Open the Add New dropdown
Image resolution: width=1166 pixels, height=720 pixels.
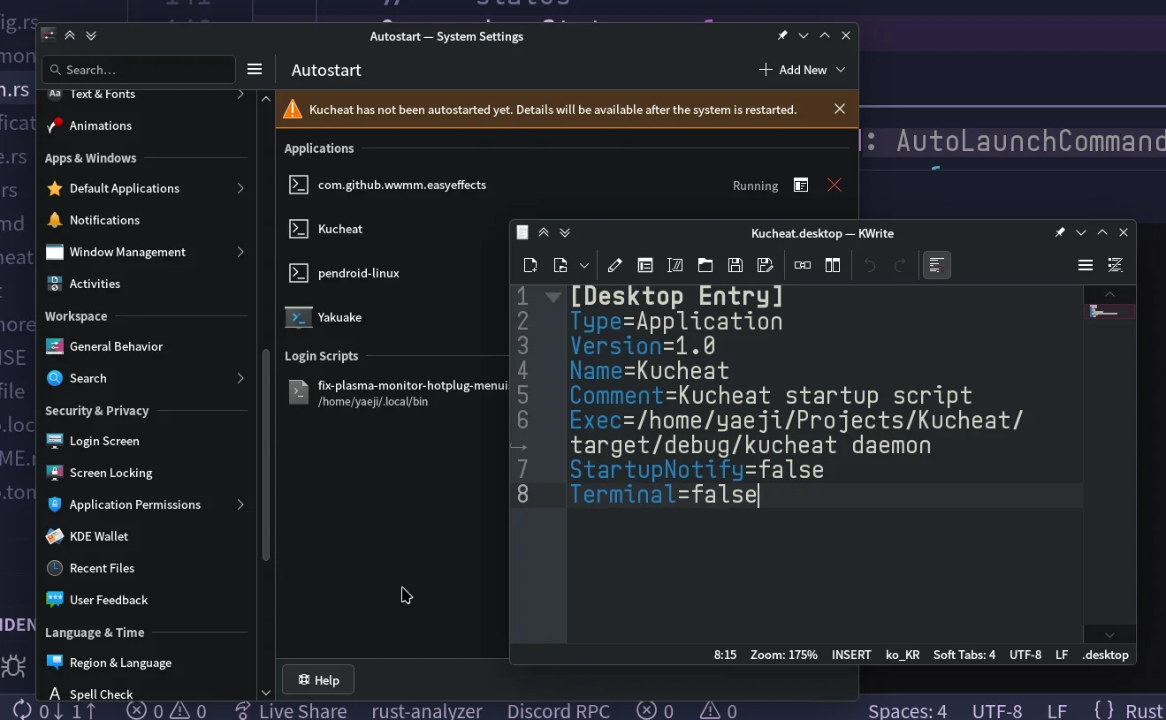[802, 70]
